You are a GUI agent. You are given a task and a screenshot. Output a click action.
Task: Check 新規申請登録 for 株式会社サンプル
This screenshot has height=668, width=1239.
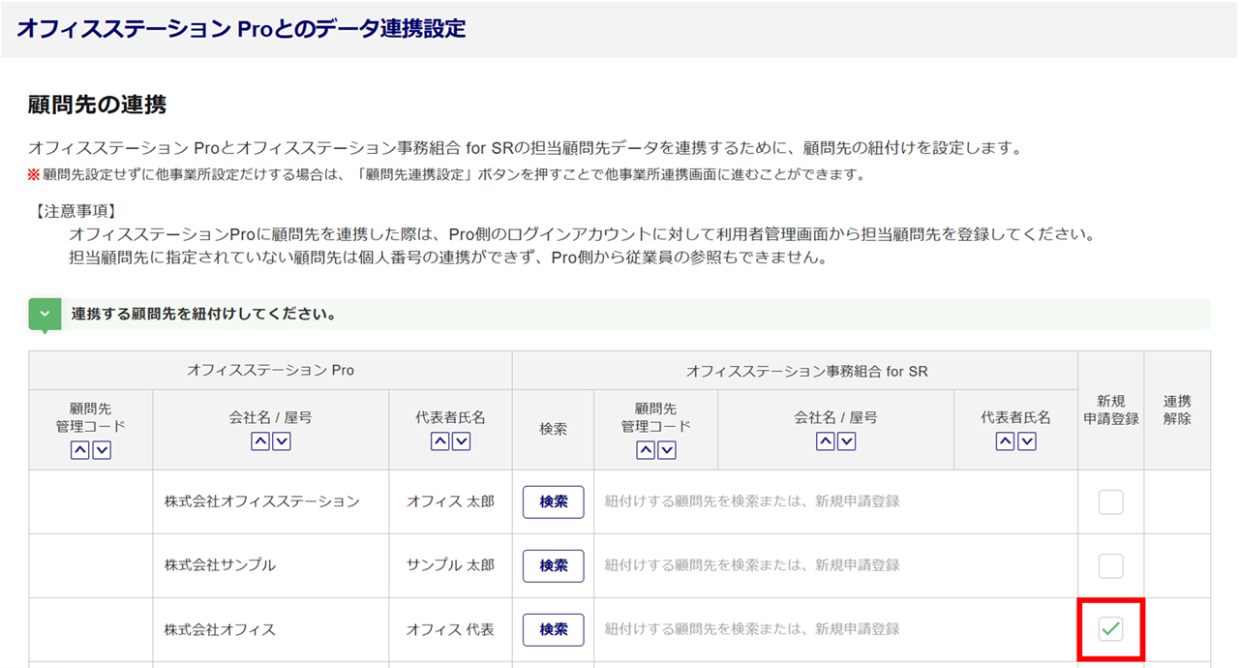[1110, 565]
